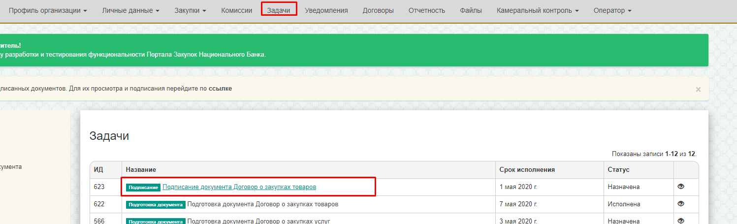Expand the 'Профиль организации' dropdown
This screenshot has width=737, height=224.
coord(48,10)
